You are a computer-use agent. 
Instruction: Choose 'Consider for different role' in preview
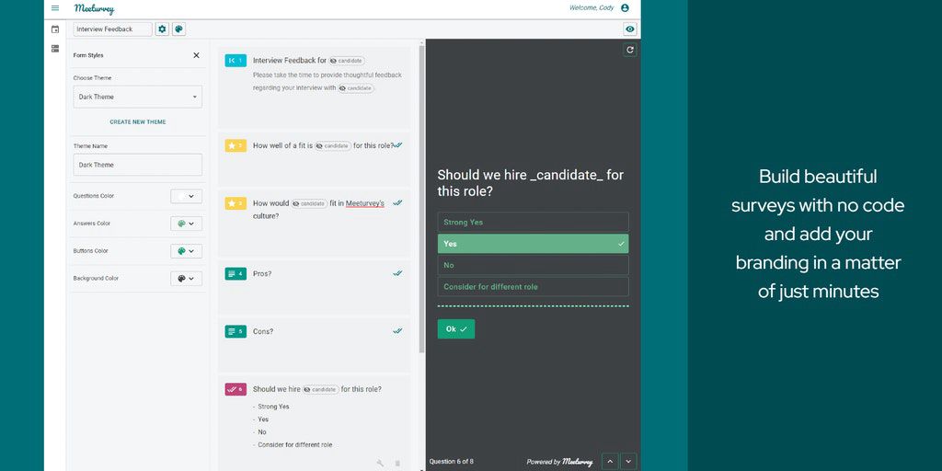(x=533, y=287)
